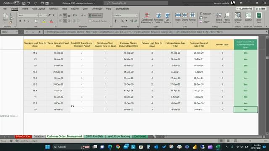Click the AutoSum sigma icon
The image size is (269, 151).
[201, 14]
